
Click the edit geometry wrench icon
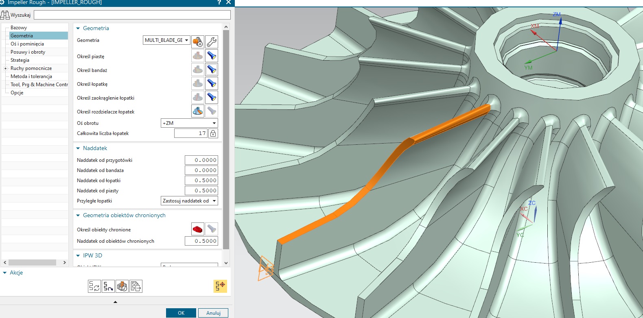(212, 41)
